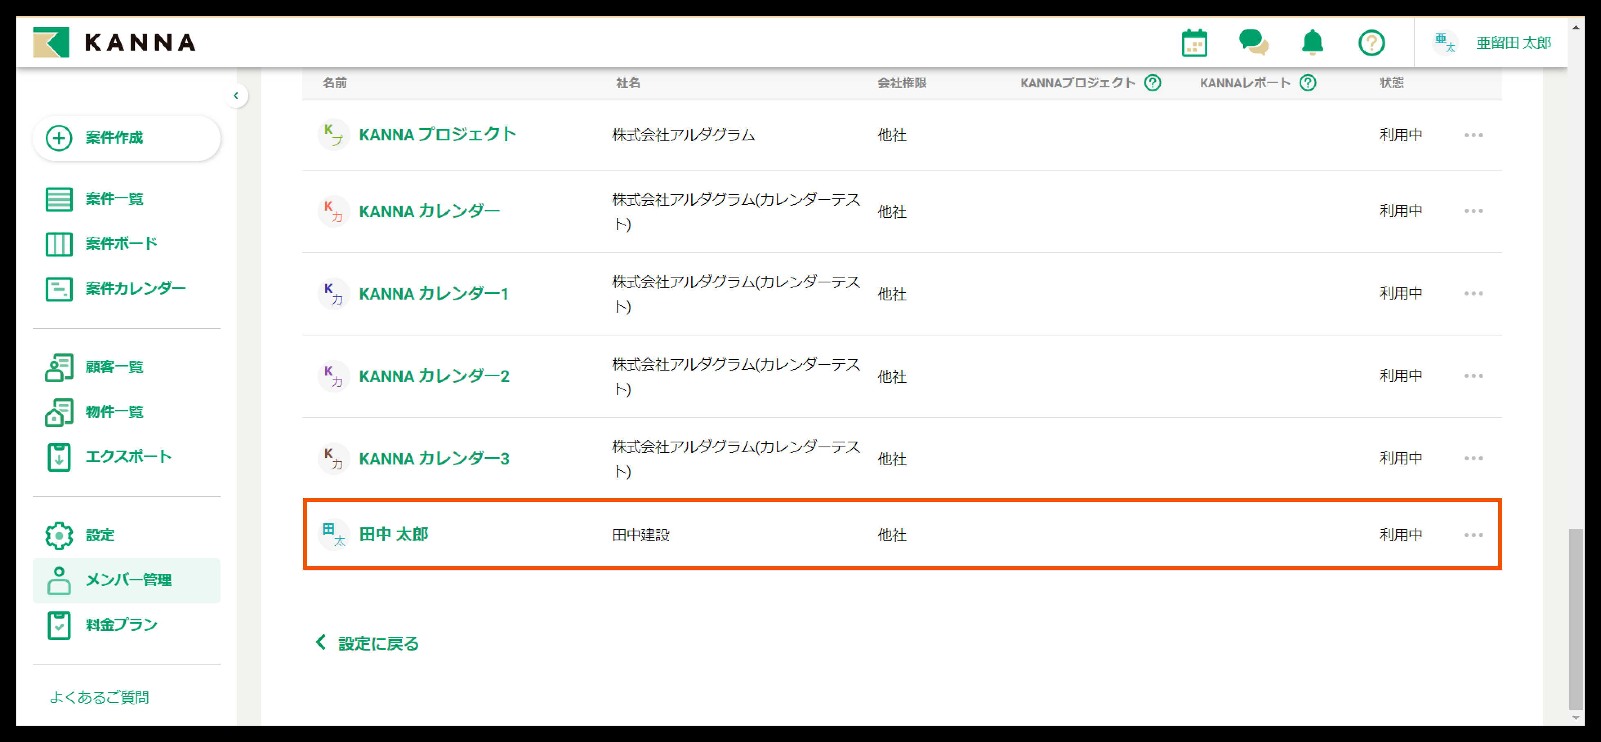Open options menu for KANNA カレンダー2 row
The width and height of the screenshot is (1601, 742).
point(1473,375)
